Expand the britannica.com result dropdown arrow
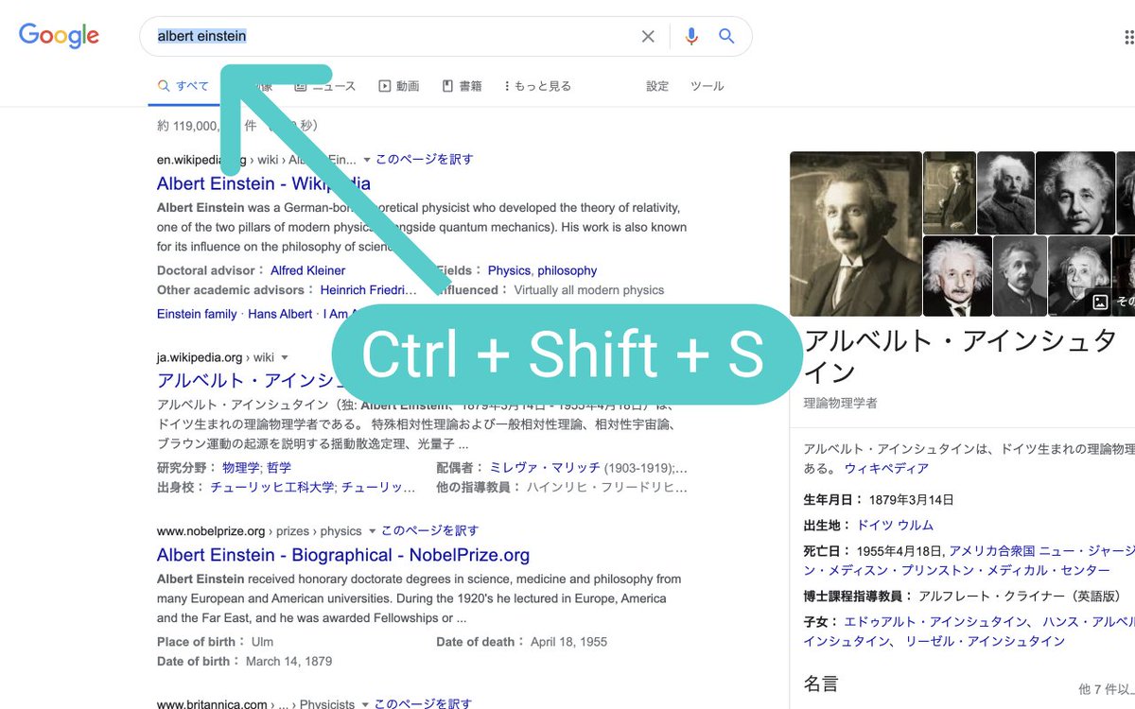The width and height of the screenshot is (1135, 709). tap(365, 704)
